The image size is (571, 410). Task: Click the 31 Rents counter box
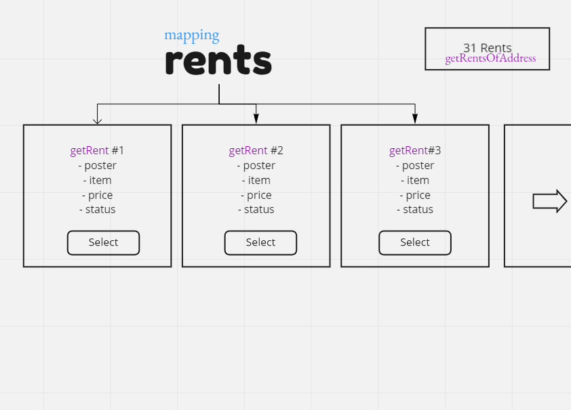(x=487, y=48)
